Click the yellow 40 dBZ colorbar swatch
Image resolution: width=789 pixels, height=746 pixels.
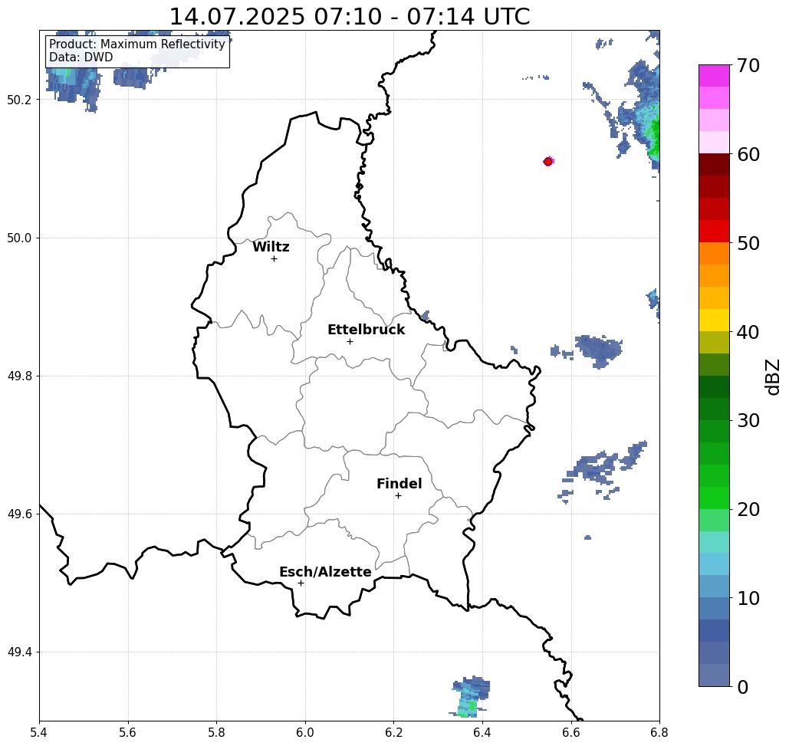coord(714,320)
